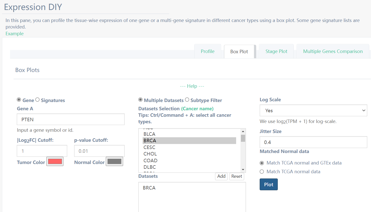Show the Help section link
Screen dimensions: 371x212
click(x=192, y=86)
